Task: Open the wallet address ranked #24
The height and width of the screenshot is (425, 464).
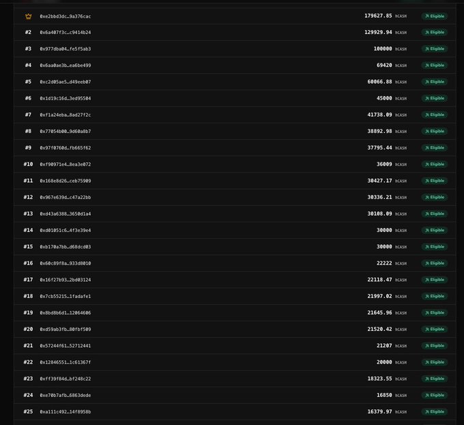Action: tap(66, 396)
